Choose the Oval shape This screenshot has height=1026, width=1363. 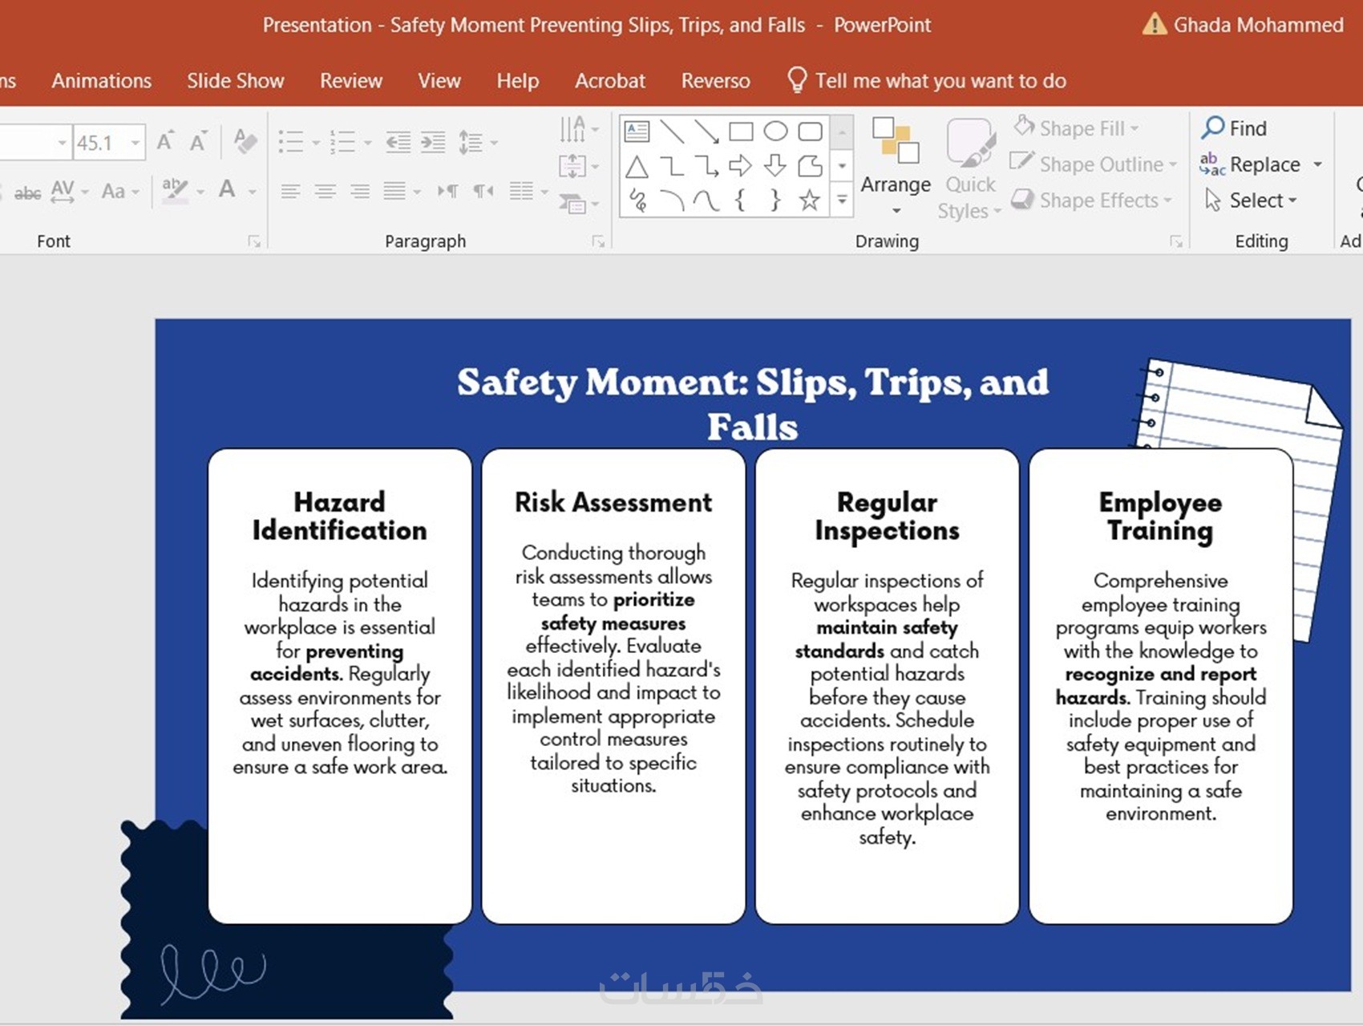click(775, 132)
